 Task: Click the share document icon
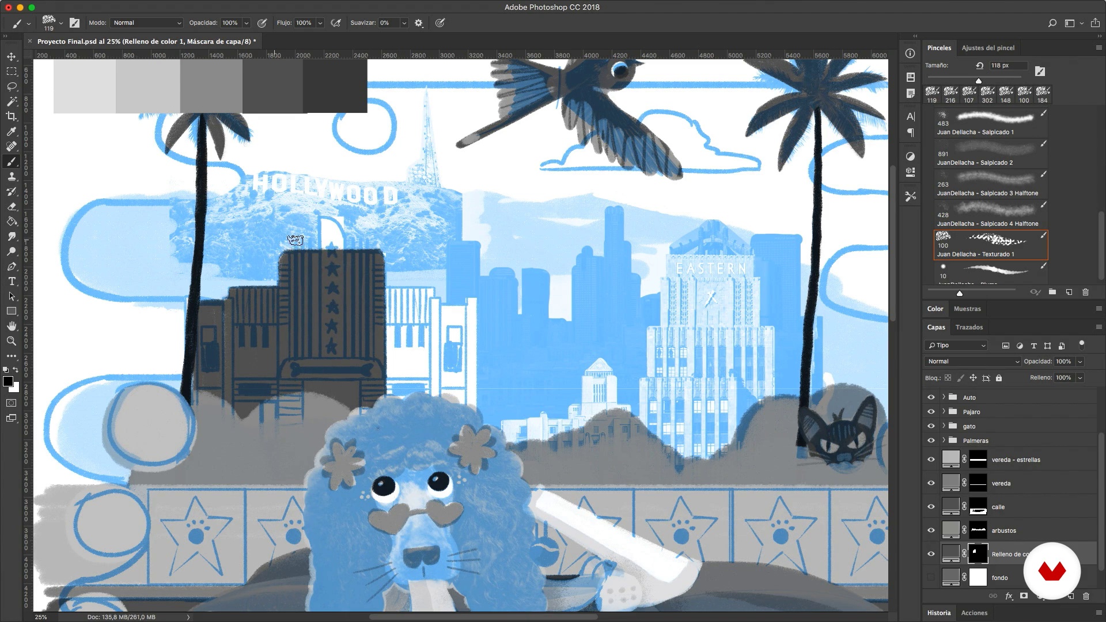[x=1095, y=23]
